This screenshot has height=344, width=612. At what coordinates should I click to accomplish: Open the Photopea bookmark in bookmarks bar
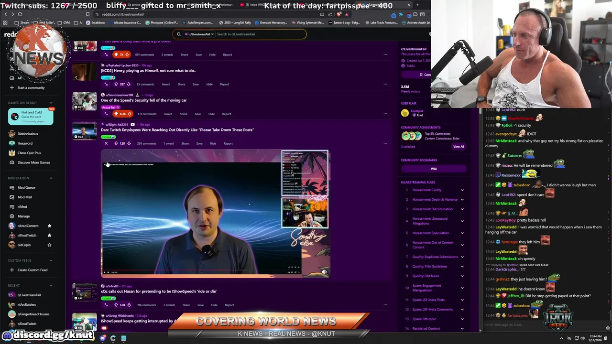162,22
